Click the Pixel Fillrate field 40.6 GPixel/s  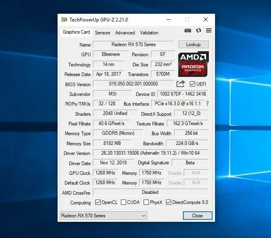click(x=112, y=123)
